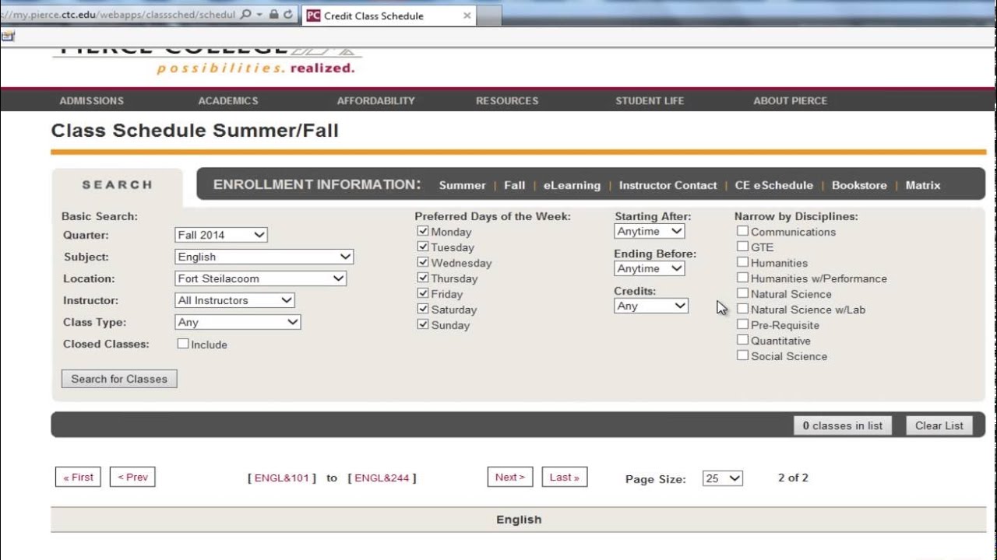Uncheck the Saturday checkbox
Viewport: 997px width, 560px height.
click(423, 309)
